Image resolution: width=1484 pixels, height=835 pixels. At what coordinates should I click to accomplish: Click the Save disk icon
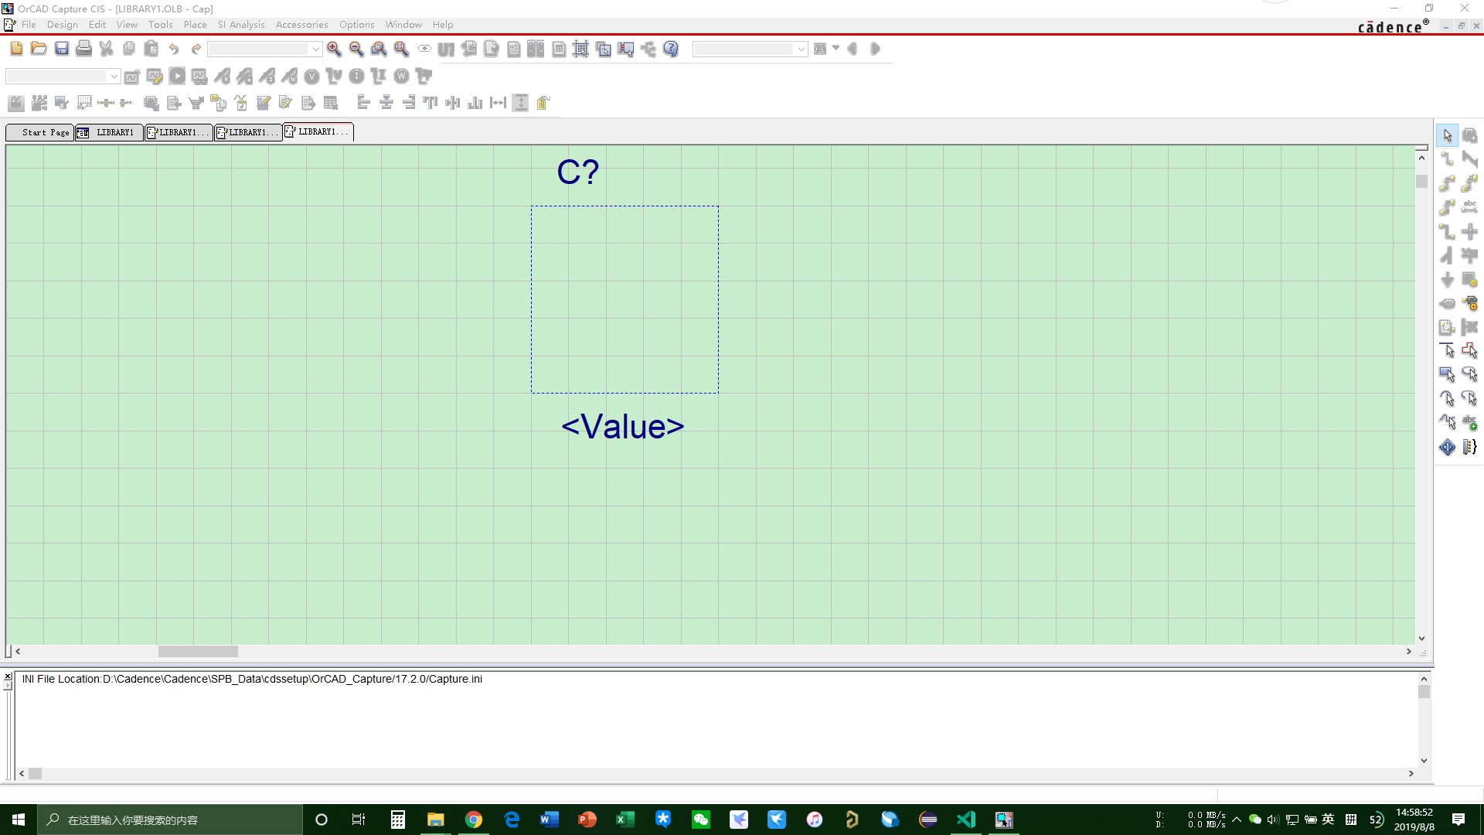point(62,49)
